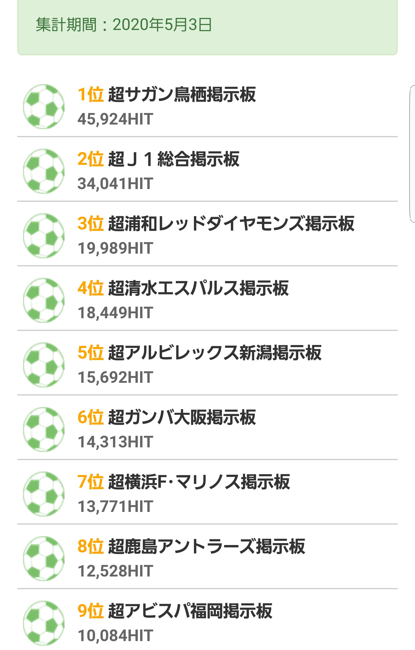Open 超アビスパ福岡掲示板 board
Screen dimensions: 415x650
point(190,611)
